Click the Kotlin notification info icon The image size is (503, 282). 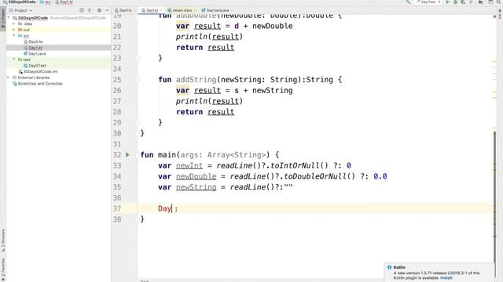[x=389, y=267]
